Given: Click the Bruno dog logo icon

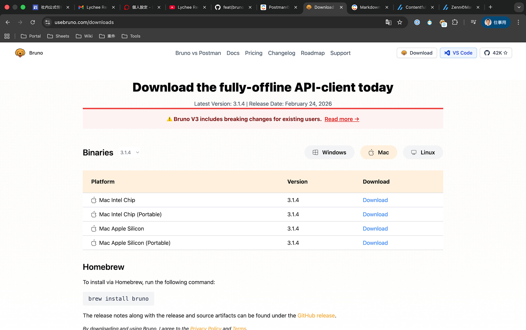Looking at the screenshot, I should click(x=20, y=53).
